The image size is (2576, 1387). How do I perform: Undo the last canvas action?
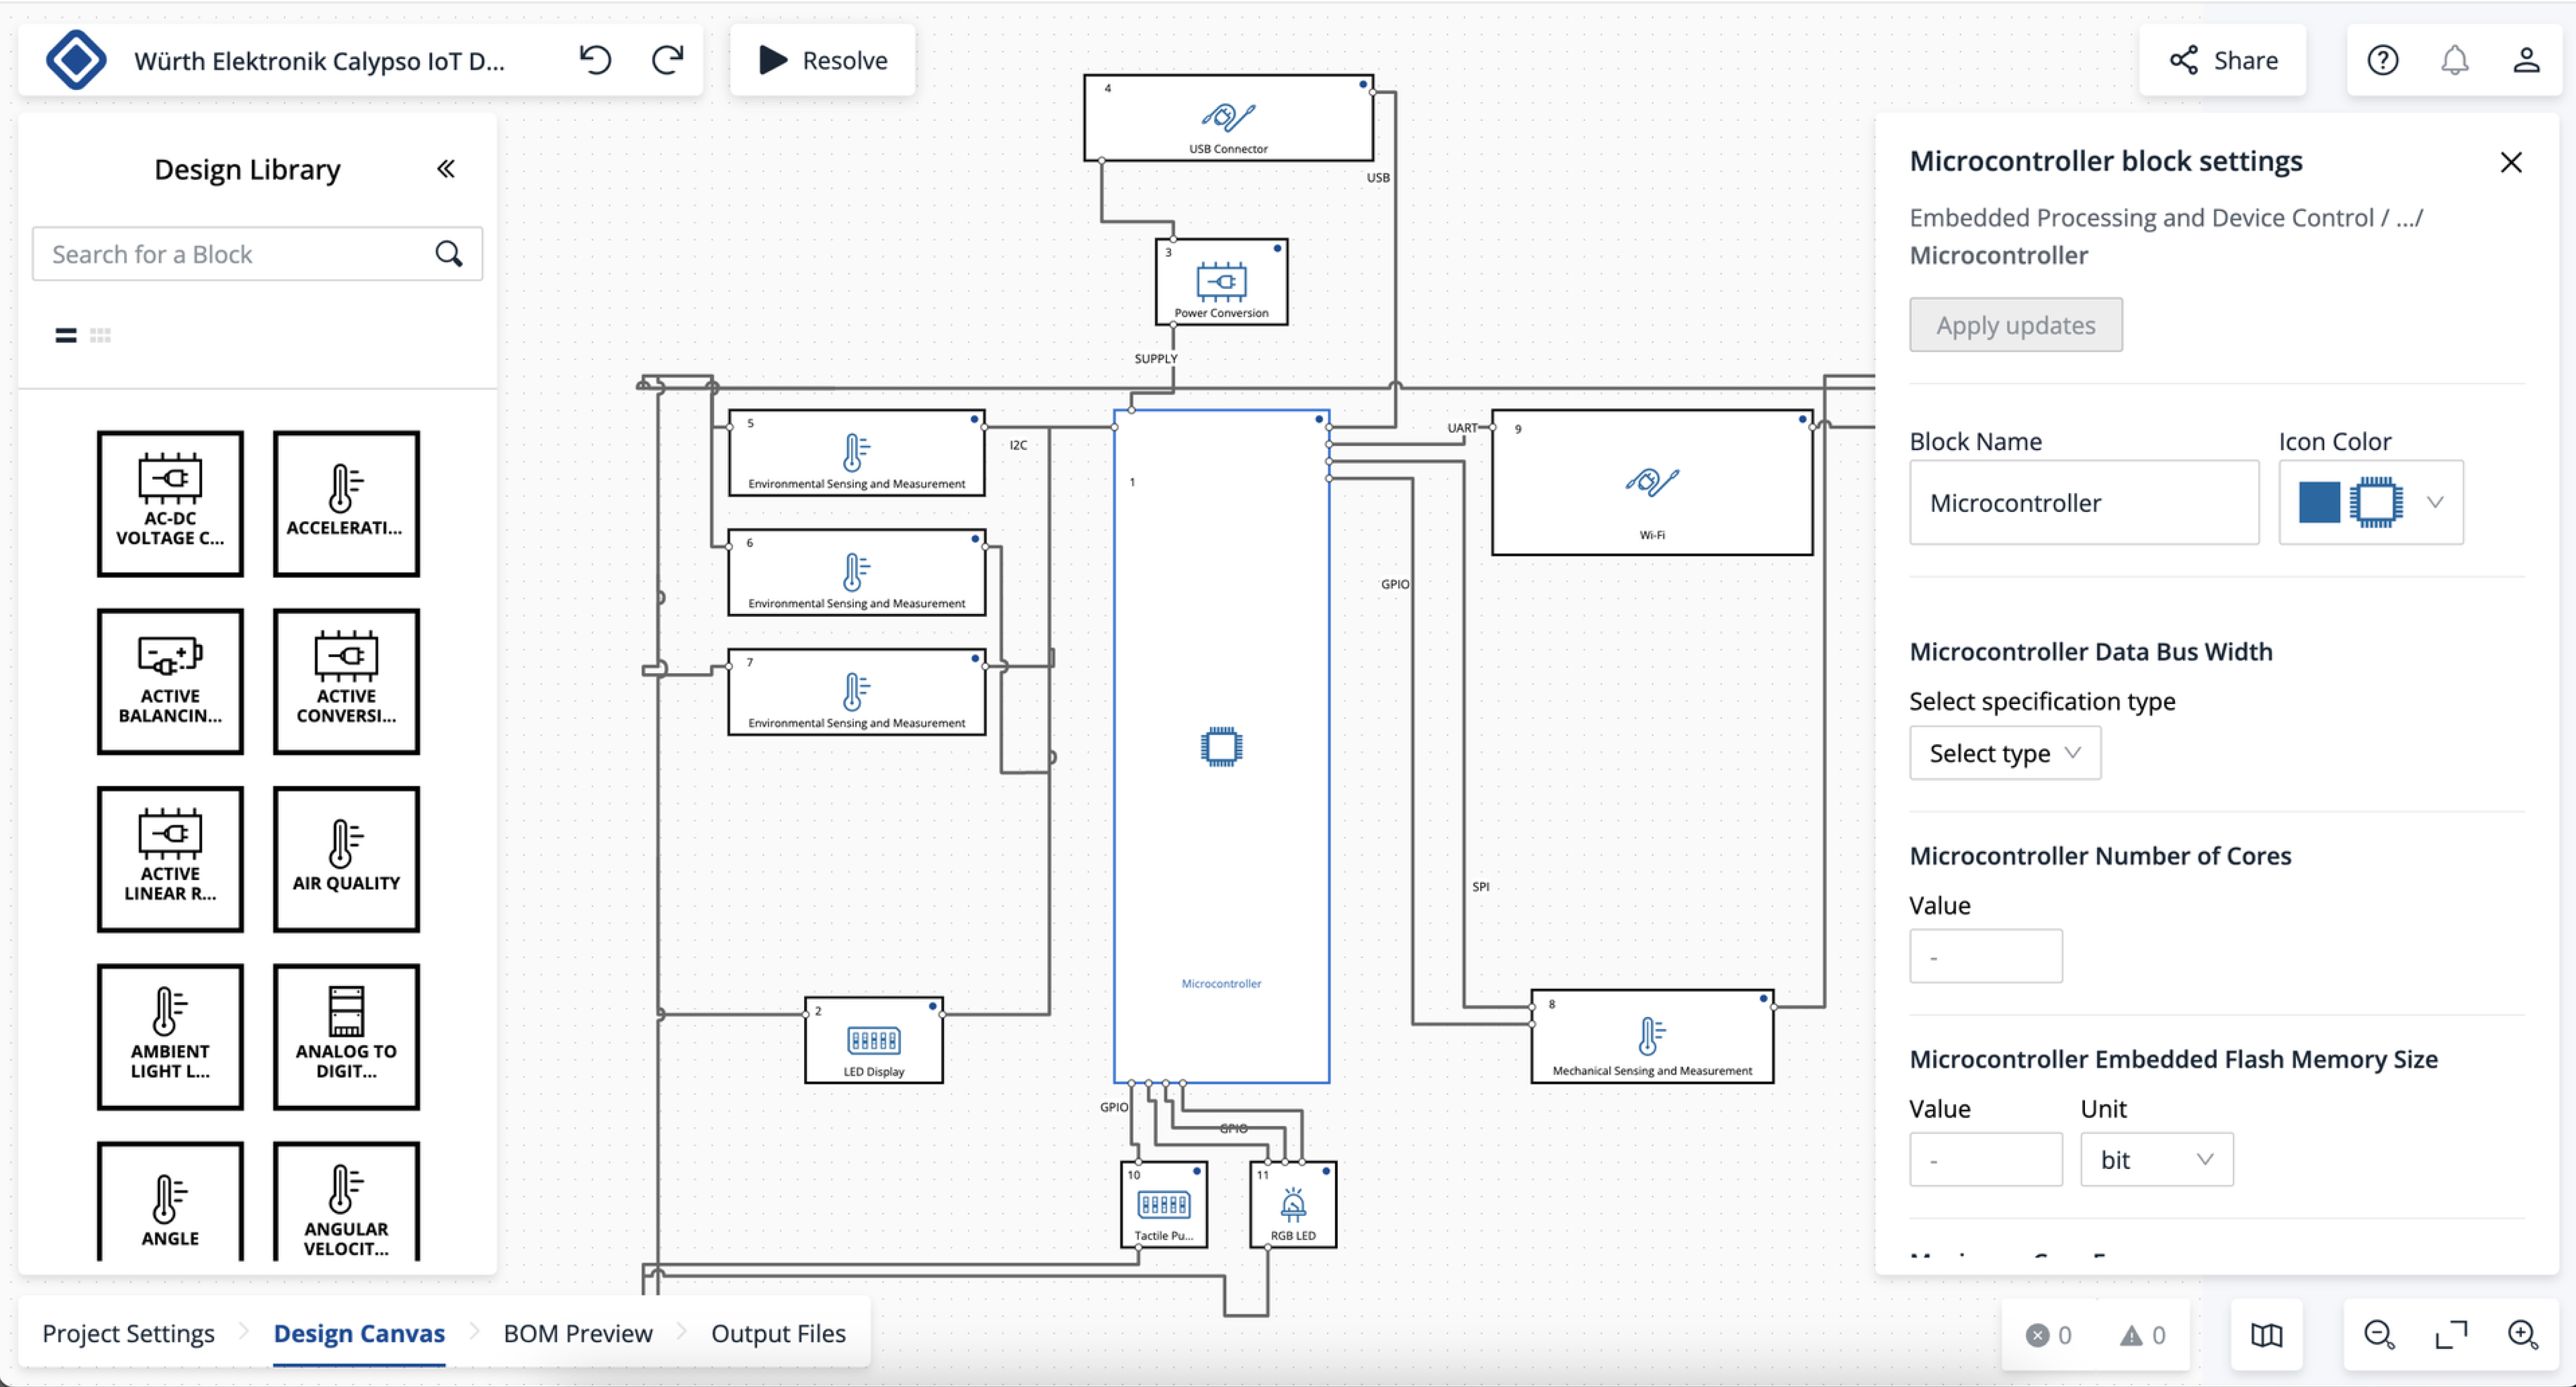596,60
